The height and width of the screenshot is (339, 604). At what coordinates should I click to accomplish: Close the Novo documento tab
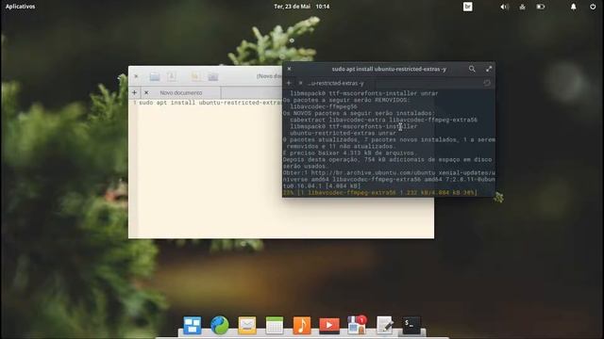(146, 92)
